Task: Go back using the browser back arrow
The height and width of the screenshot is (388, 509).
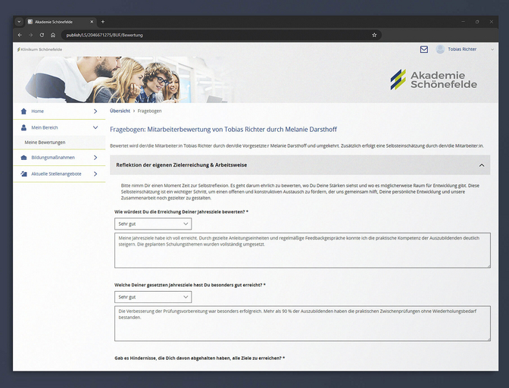Action: click(x=20, y=35)
